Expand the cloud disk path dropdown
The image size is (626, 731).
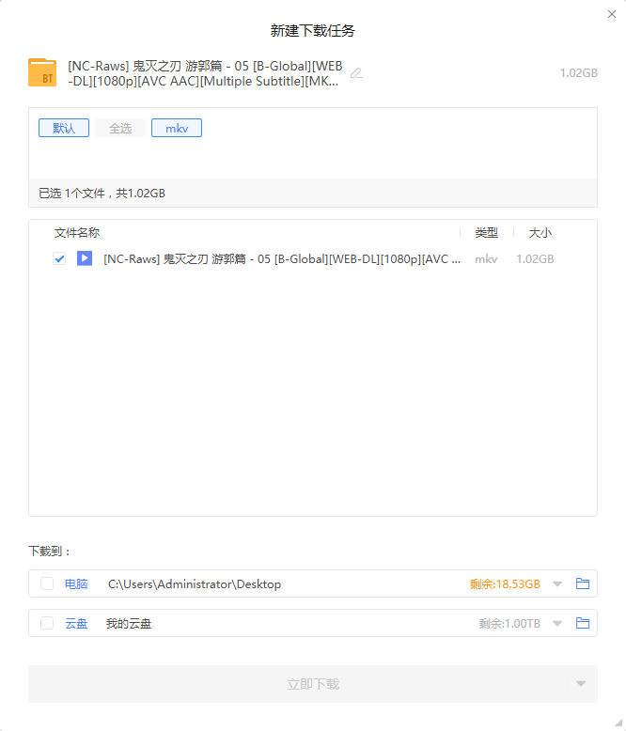pyautogui.click(x=557, y=624)
